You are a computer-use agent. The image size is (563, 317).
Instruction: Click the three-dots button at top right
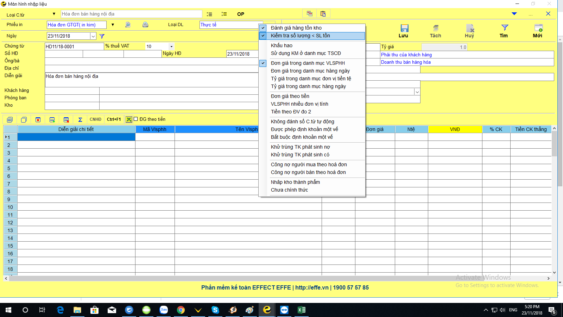coord(531,14)
